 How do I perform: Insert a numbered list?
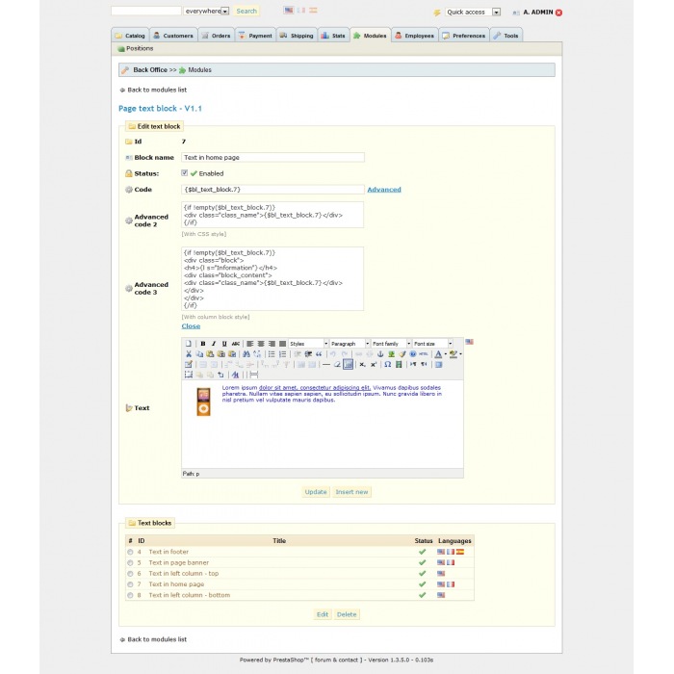pyautogui.click(x=282, y=353)
